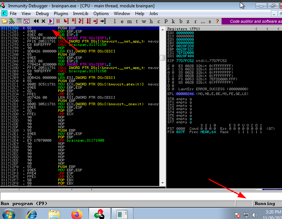Click disassembly scrollbar up arrow
Viewport: 282px width, 219px height.
click(x=163, y=30)
